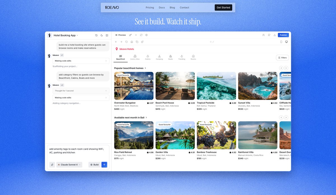Click the plus icon in preview toolbar
Viewport: 336px width, 195px height.
tap(136, 35)
